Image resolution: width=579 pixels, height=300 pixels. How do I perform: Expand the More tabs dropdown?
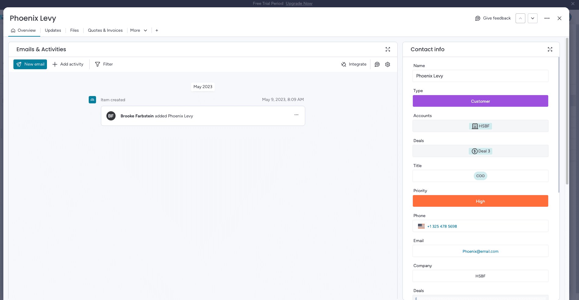pos(138,30)
